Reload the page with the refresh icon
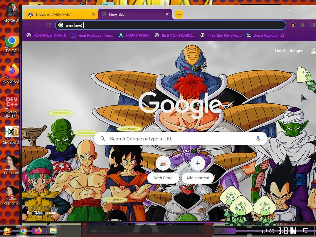The image size is (316, 237). (48, 25)
